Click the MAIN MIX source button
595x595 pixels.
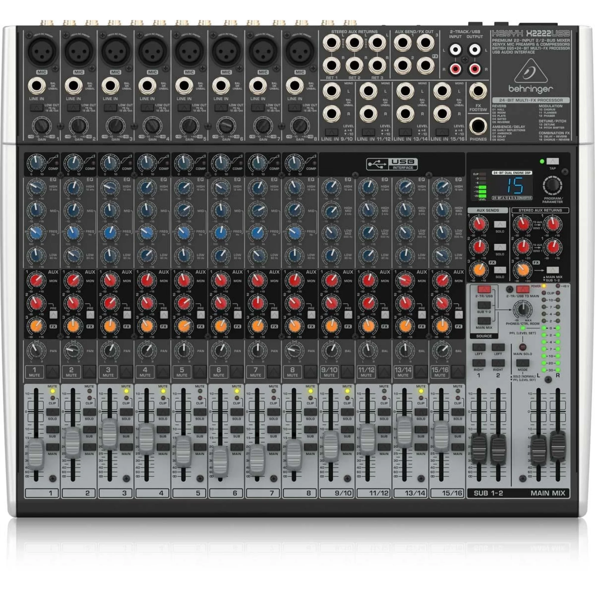pyautogui.click(x=484, y=321)
